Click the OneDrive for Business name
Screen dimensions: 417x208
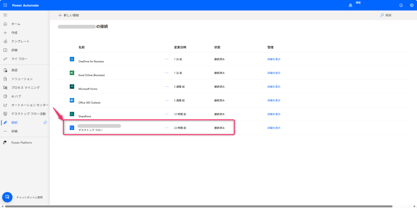pos(91,61)
